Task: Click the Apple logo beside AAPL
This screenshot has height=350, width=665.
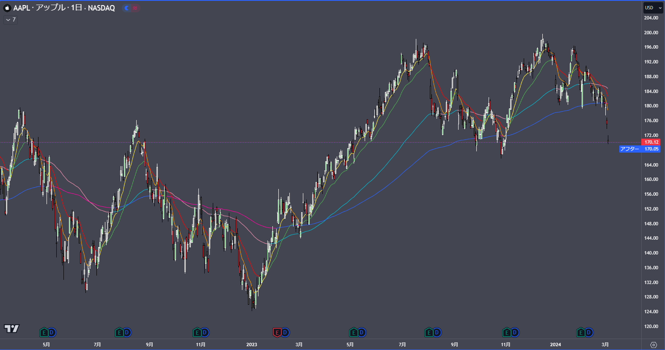Action: (7, 8)
